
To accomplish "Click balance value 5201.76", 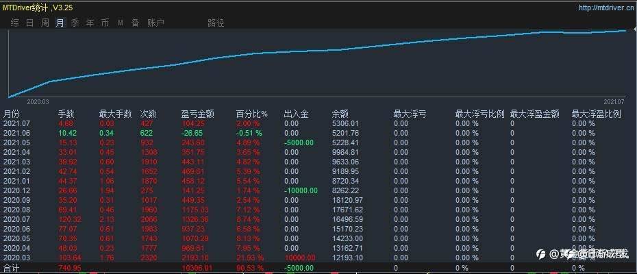I will tap(345, 133).
